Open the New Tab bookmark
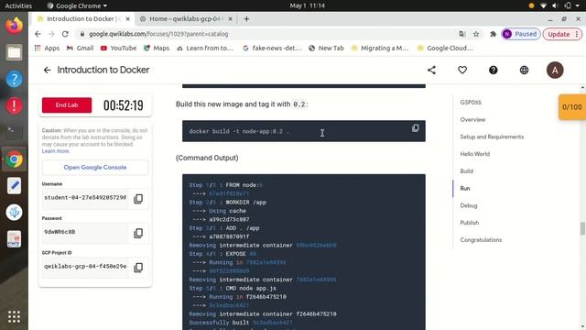 326,48
